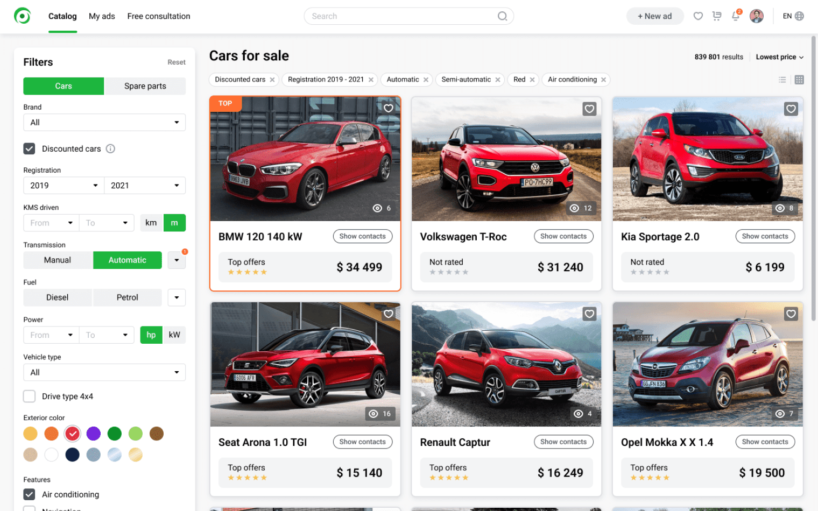Select hp power unit
Viewport: 818px width, 511px height.
click(151, 335)
